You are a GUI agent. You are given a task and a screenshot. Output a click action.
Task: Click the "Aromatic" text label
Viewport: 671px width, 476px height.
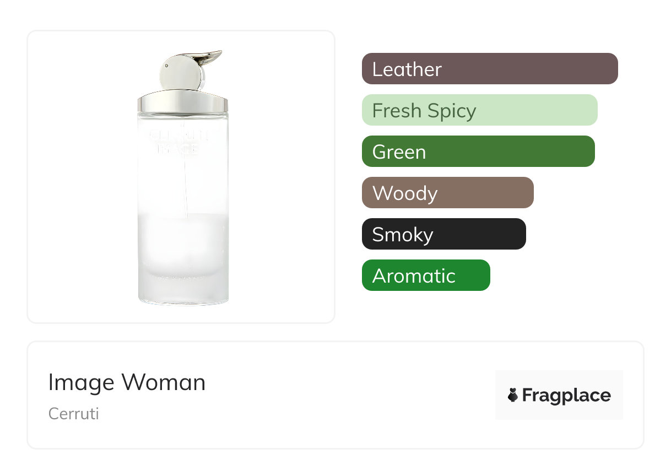(414, 276)
